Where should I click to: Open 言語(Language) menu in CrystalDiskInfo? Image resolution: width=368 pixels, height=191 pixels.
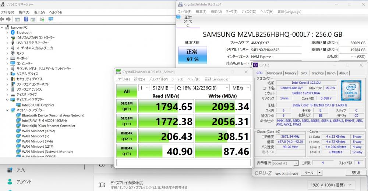[x=289, y=11]
